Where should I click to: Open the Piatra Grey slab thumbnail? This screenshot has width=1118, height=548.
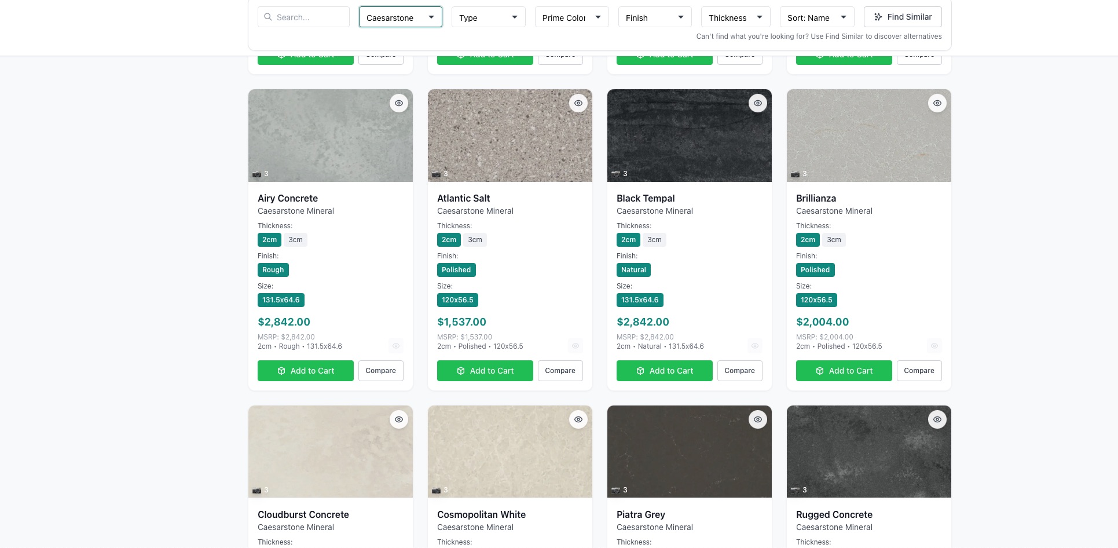click(x=690, y=452)
